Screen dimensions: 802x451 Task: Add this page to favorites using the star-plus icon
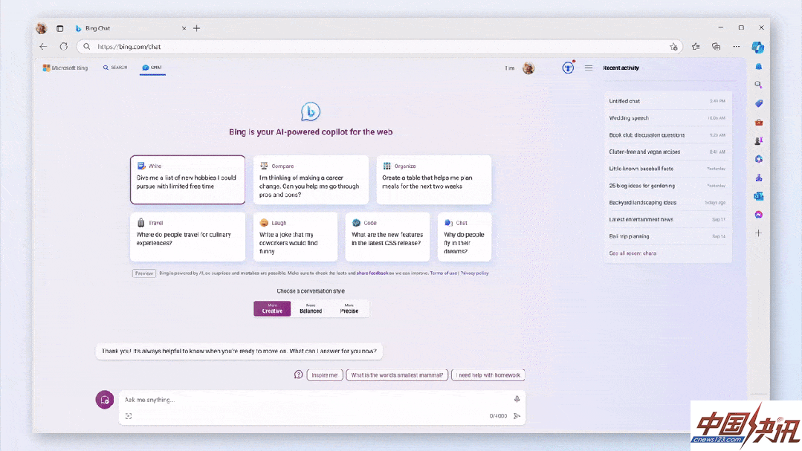[673, 47]
